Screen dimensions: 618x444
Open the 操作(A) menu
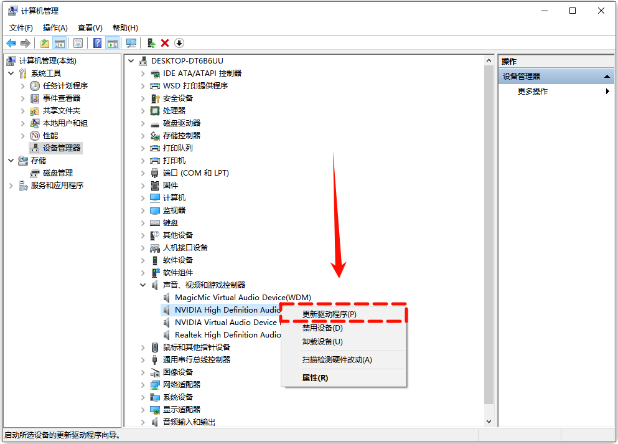pos(55,28)
